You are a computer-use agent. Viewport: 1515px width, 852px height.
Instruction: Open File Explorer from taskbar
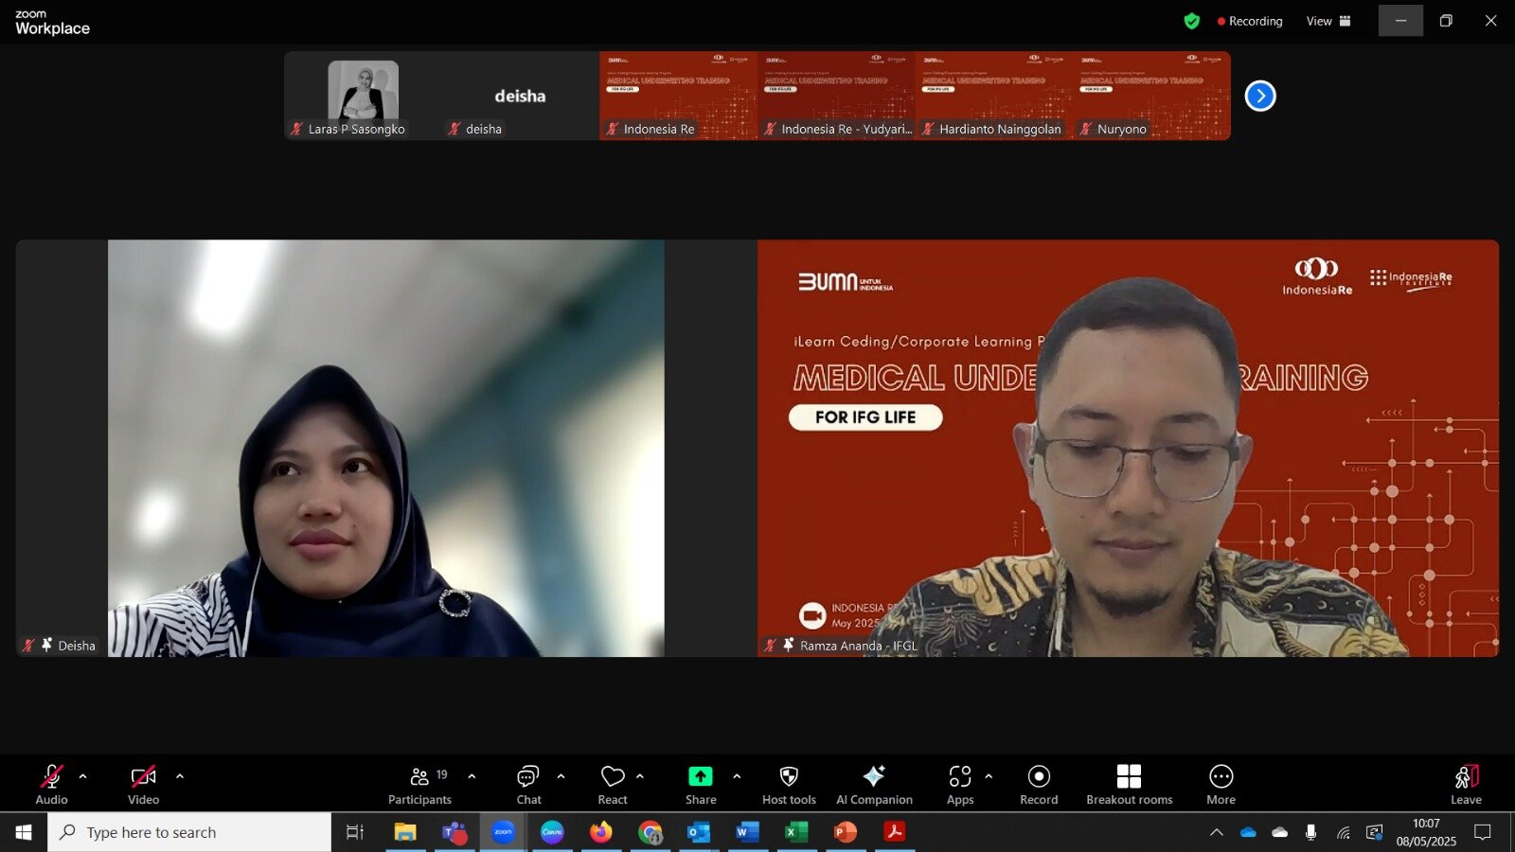point(405,832)
